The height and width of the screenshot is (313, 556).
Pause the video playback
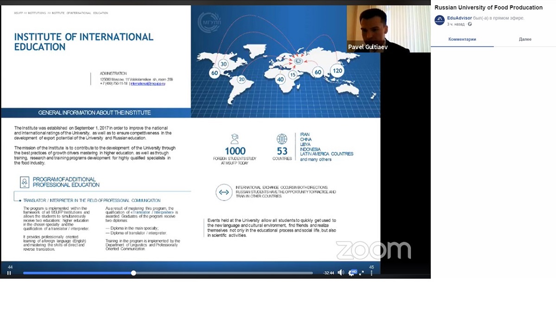click(9, 273)
